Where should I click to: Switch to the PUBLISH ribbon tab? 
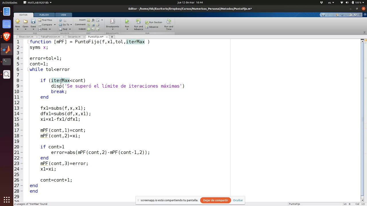44,15
